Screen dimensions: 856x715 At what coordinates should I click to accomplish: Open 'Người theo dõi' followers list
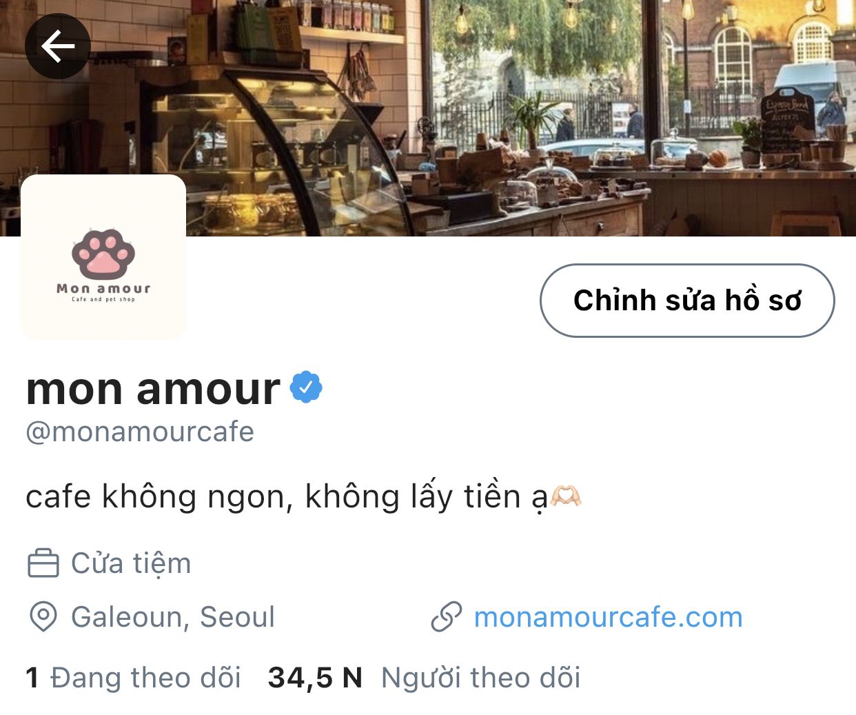click(x=480, y=678)
